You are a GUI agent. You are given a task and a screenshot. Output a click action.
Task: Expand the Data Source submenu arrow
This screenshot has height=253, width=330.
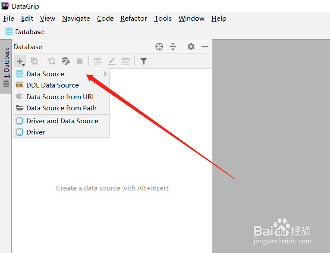[x=105, y=74]
